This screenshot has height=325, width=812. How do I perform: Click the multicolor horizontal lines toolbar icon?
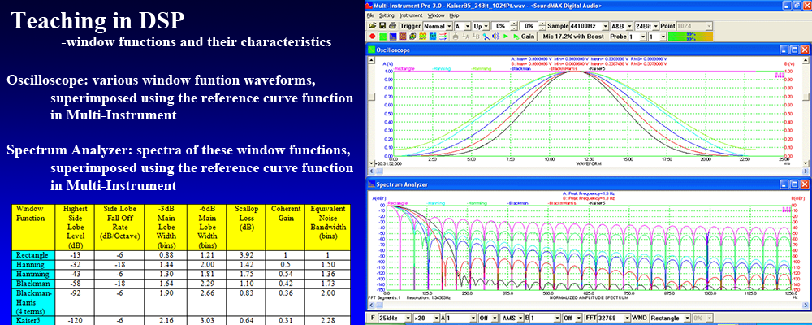coord(443,37)
